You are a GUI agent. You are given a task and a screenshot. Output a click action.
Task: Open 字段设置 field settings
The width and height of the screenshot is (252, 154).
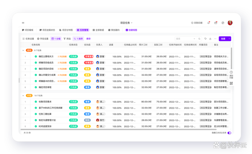click(43, 39)
